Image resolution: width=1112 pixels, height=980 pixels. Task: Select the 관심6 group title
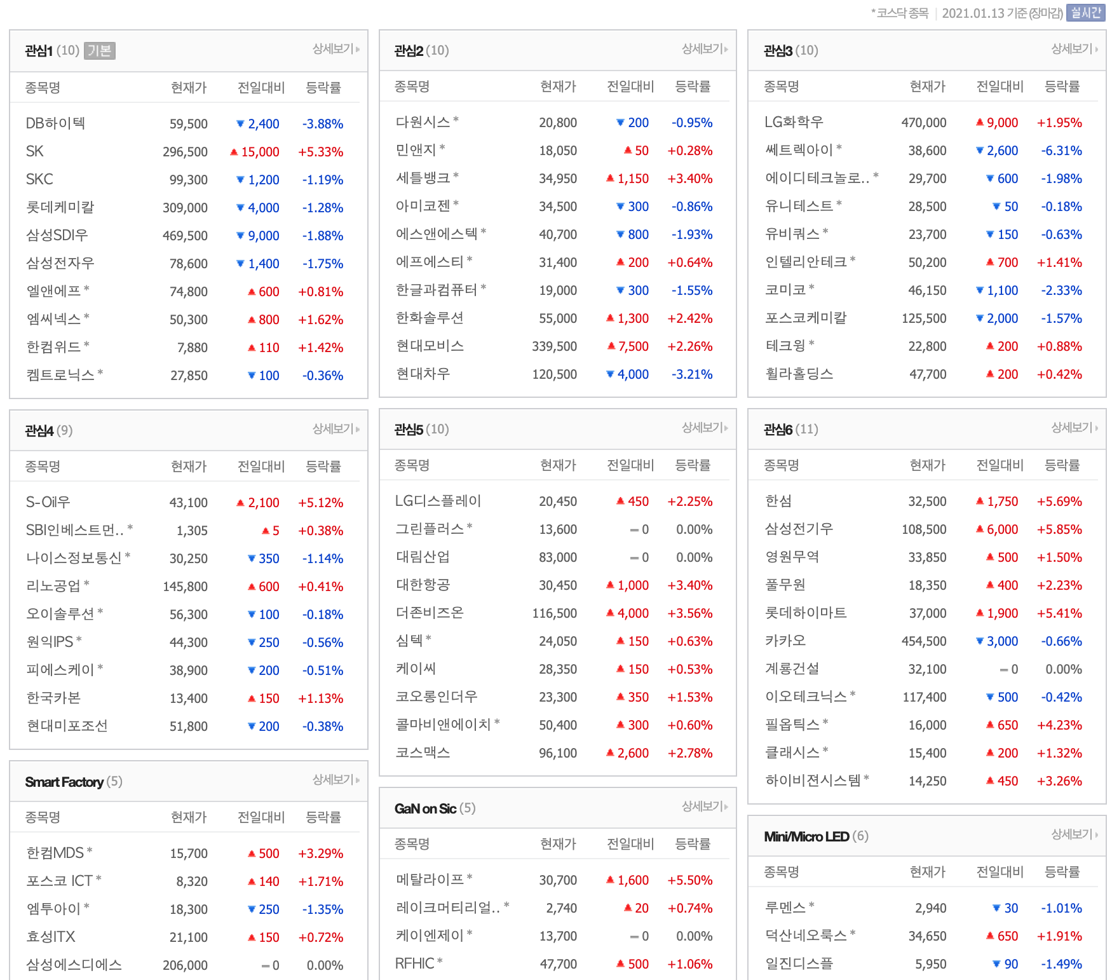coord(778,430)
